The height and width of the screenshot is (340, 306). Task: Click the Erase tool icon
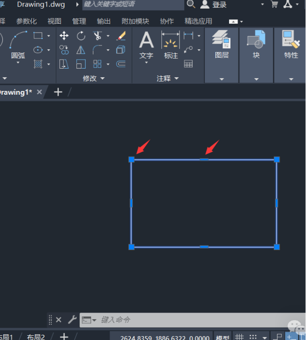tap(121, 36)
